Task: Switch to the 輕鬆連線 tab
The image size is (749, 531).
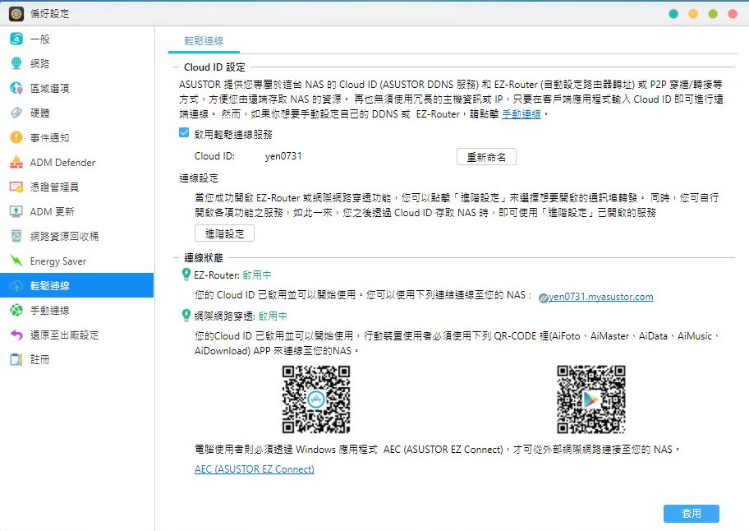Action: [x=204, y=40]
